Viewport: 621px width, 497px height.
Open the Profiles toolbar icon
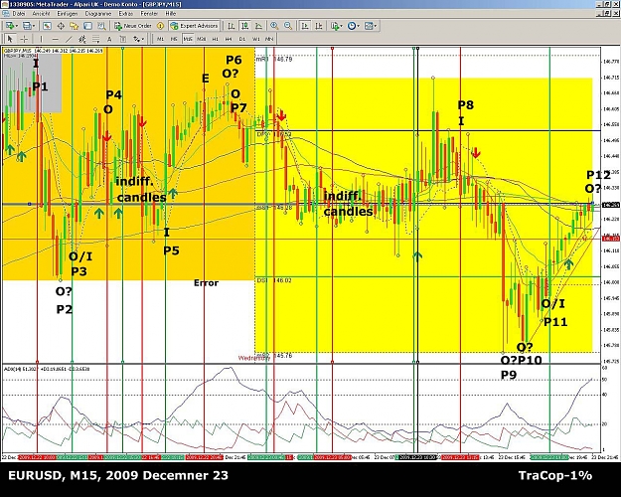click(x=26, y=26)
